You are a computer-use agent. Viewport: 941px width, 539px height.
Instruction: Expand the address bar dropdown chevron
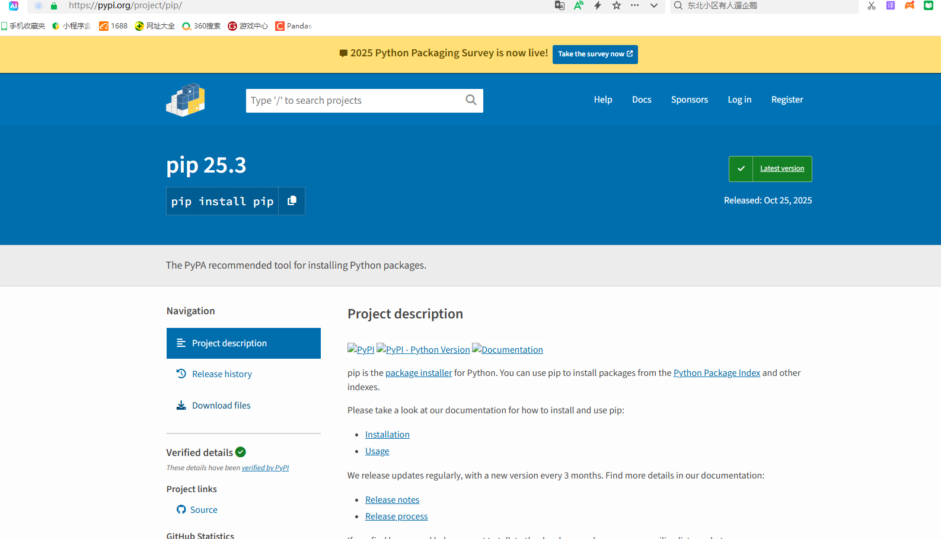654,5
